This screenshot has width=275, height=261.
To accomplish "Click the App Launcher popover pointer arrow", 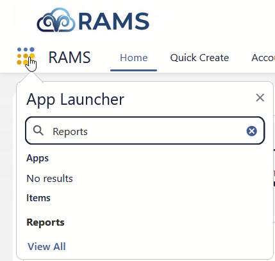I will click(x=31, y=77).
